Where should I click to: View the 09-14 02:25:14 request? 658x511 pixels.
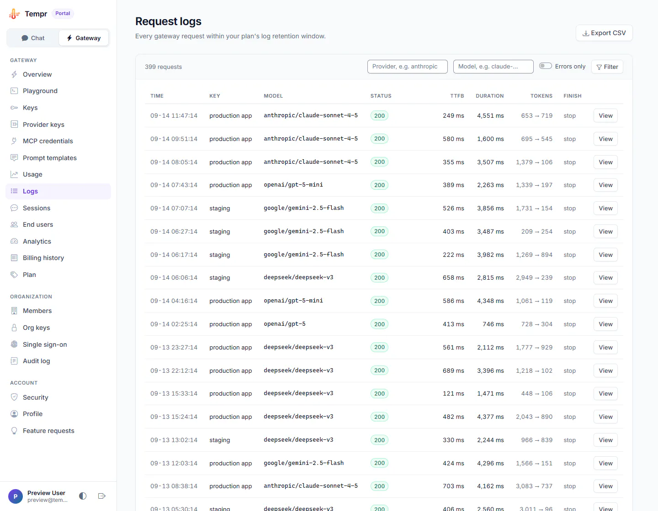pyautogui.click(x=605, y=324)
